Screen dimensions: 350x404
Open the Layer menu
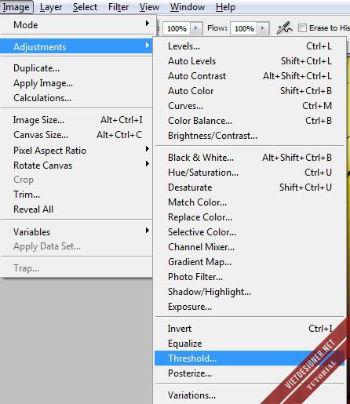[x=51, y=7]
